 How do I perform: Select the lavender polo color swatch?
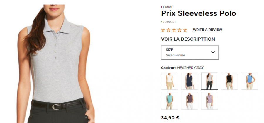pos(209,101)
